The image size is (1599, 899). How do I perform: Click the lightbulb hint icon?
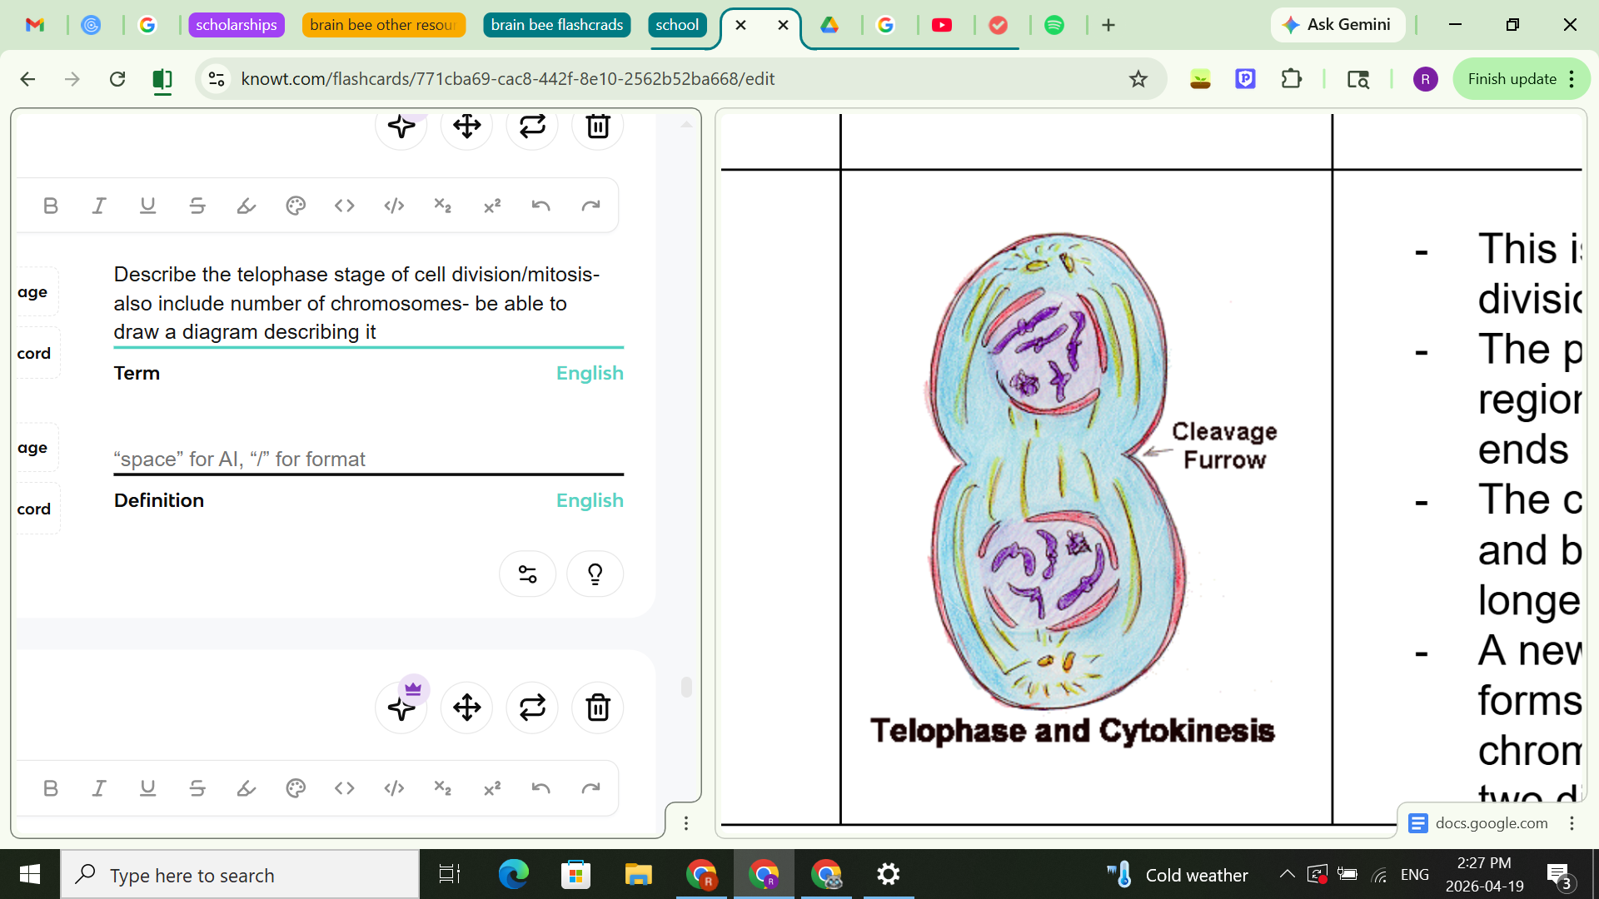click(595, 574)
